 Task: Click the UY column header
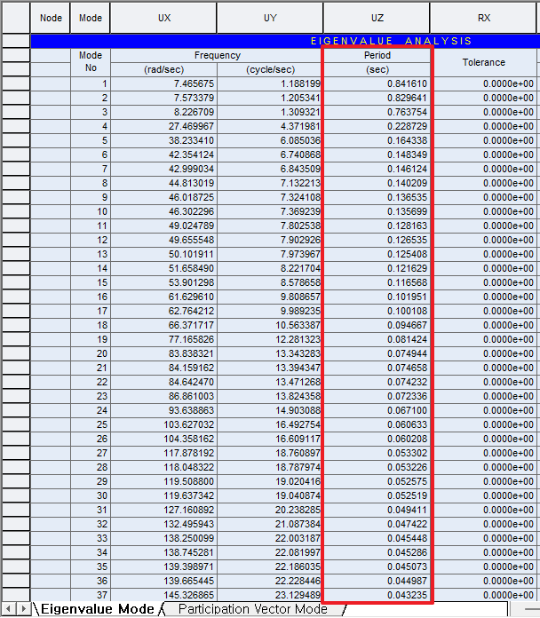tap(269, 17)
